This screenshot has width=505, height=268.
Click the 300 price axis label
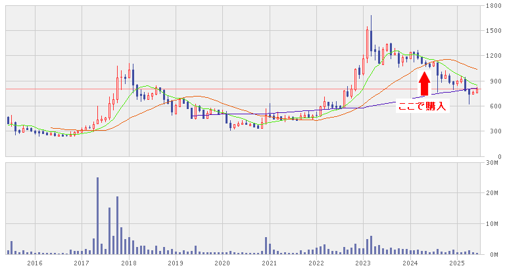(497, 131)
